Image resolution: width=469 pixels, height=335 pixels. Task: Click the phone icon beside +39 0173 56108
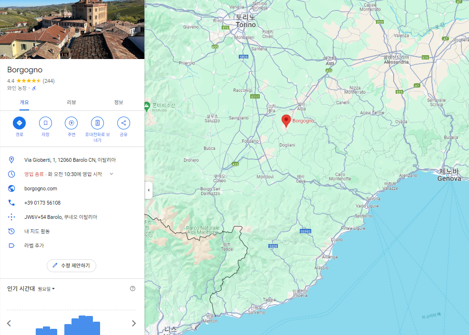tap(11, 203)
